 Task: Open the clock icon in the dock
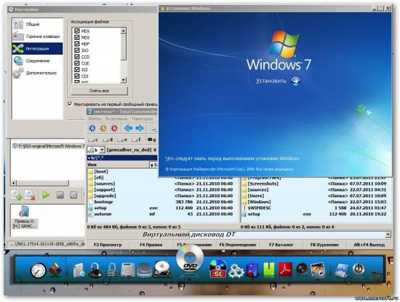click(x=38, y=271)
